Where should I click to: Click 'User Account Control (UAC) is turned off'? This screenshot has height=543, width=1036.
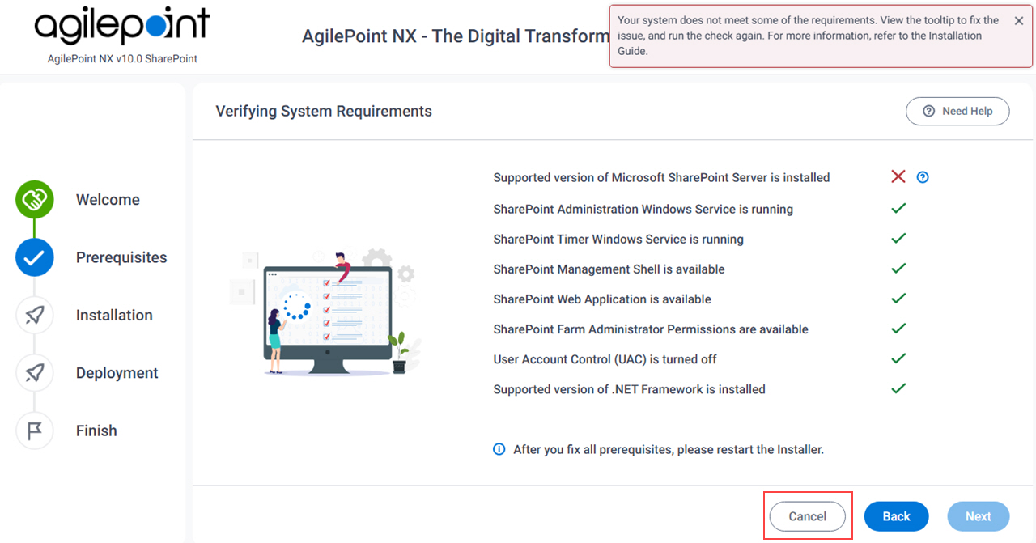(x=605, y=358)
